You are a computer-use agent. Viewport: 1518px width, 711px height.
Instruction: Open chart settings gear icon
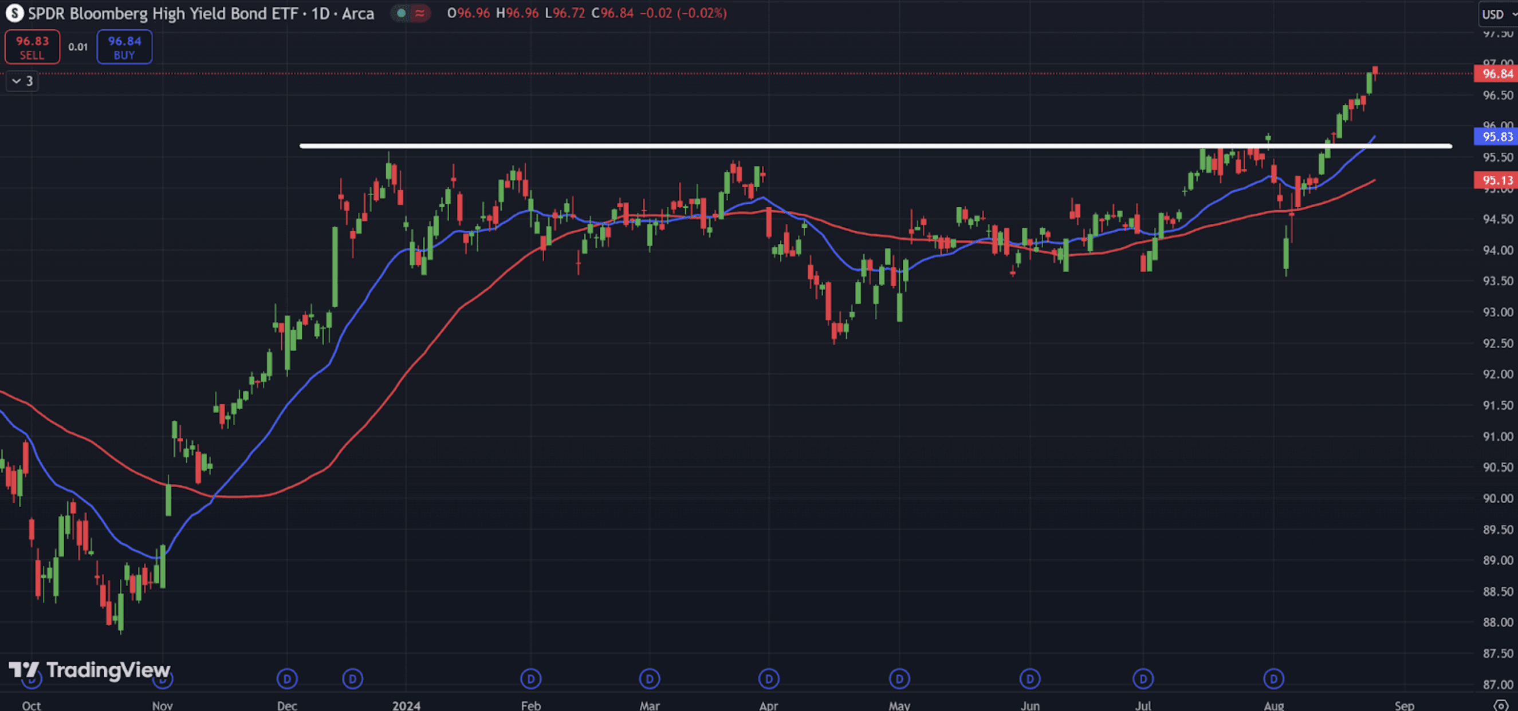tap(1501, 705)
